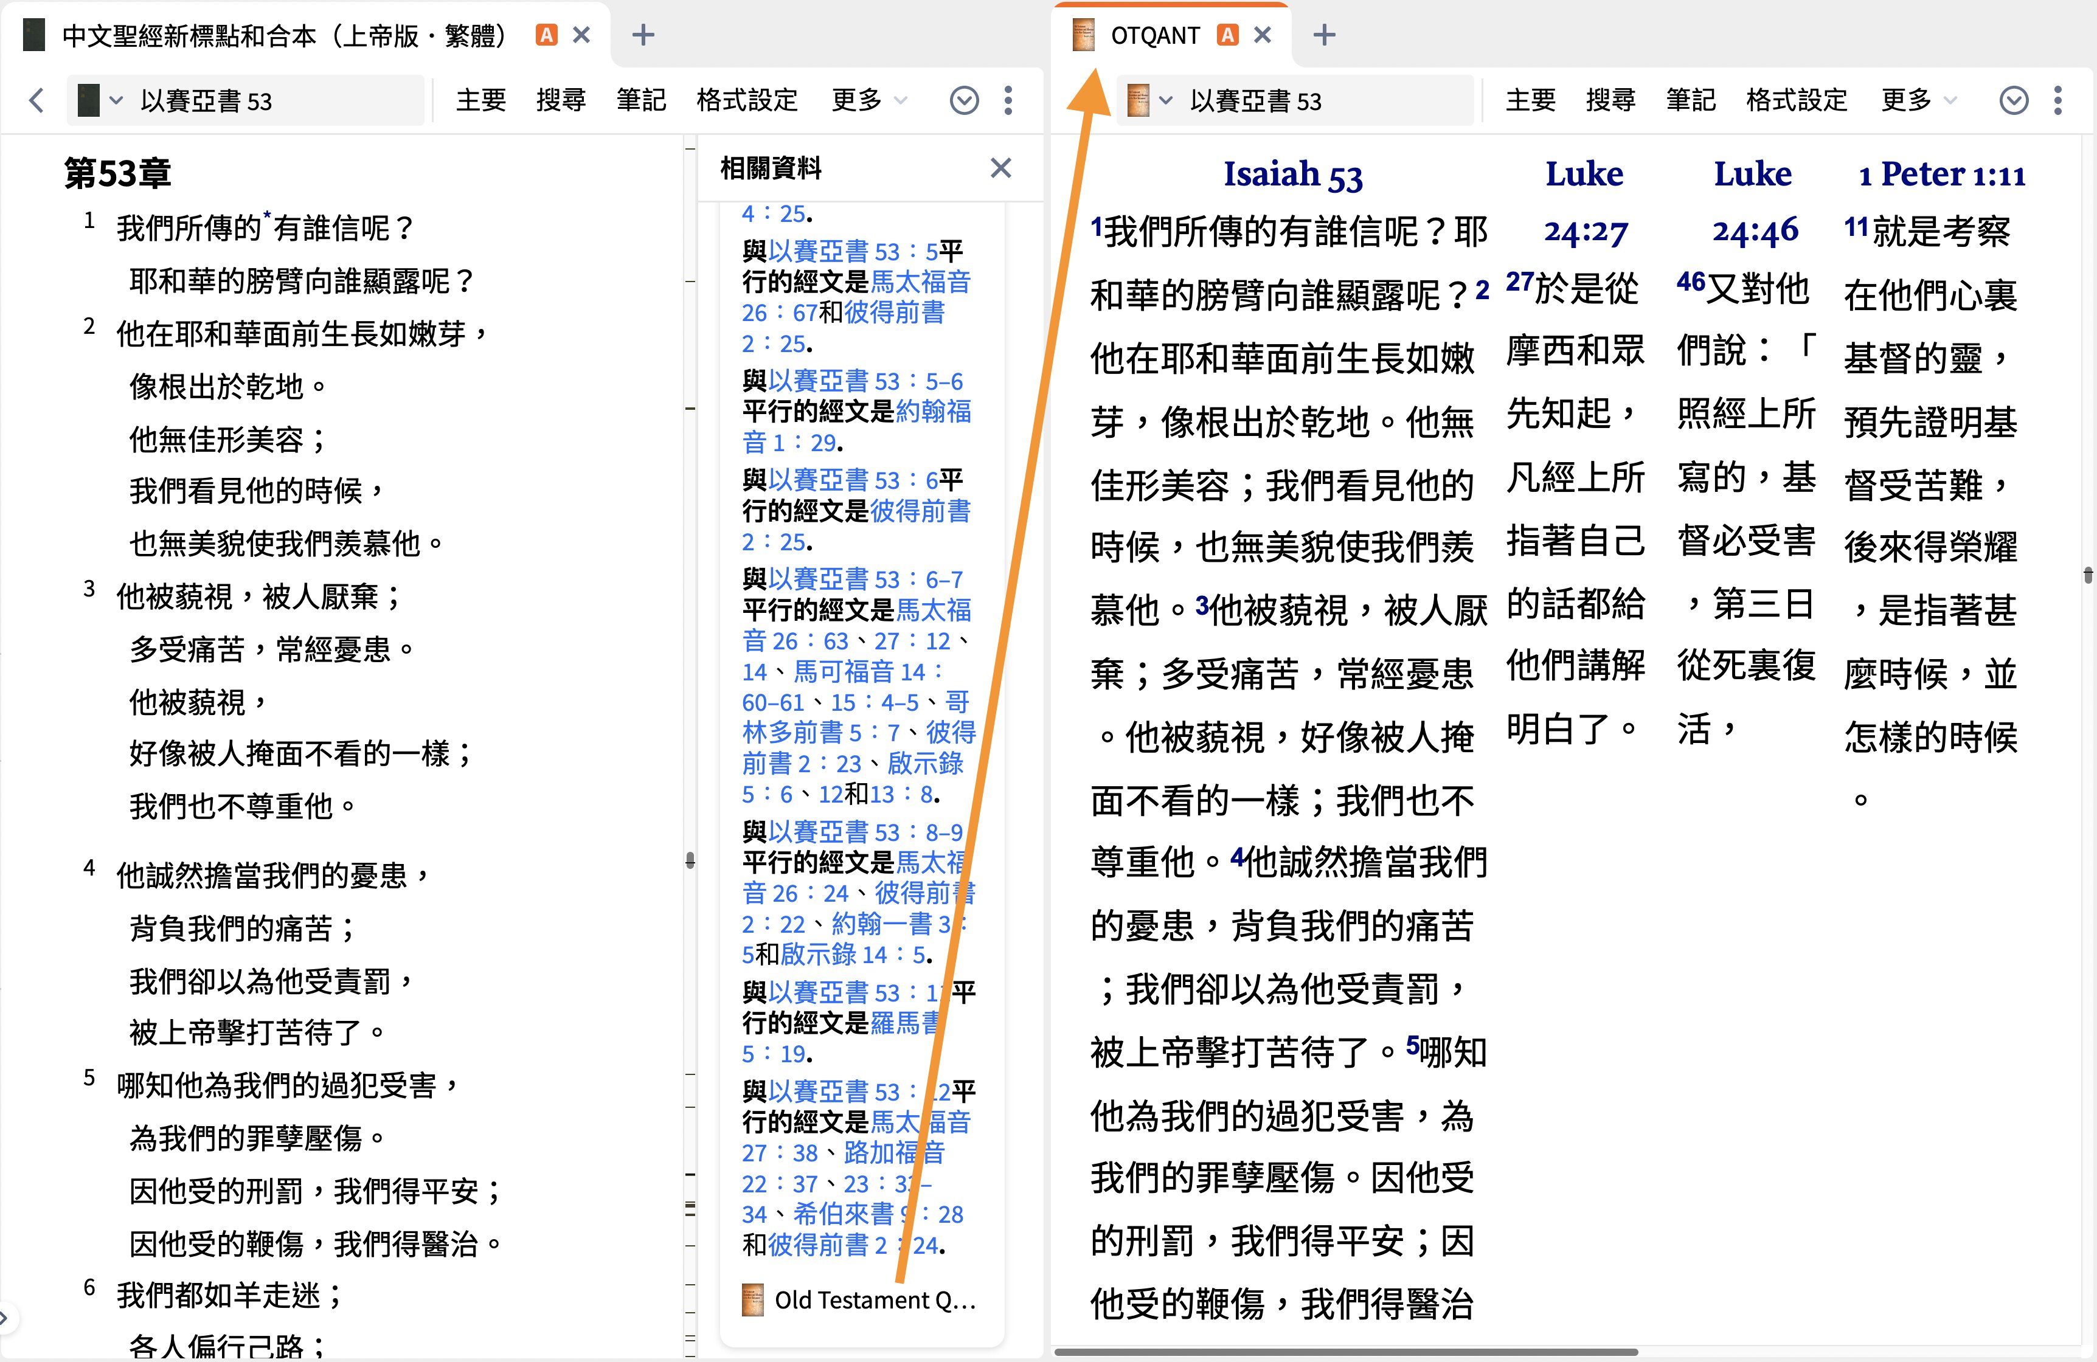Close the OTQANT tab
2097x1362 pixels.
coord(1263,35)
